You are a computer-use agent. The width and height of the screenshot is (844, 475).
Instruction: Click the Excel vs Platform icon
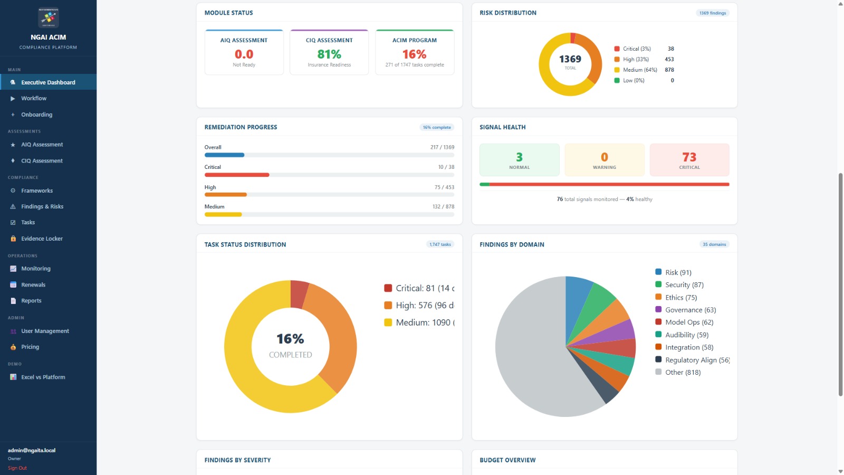tap(13, 377)
